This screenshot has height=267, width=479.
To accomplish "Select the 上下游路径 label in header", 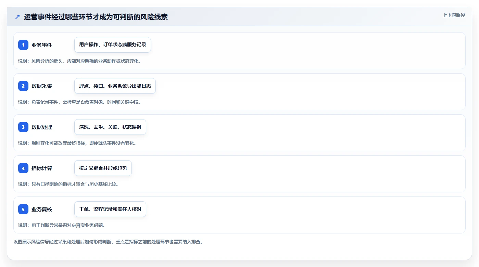I will tap(454, 15).
